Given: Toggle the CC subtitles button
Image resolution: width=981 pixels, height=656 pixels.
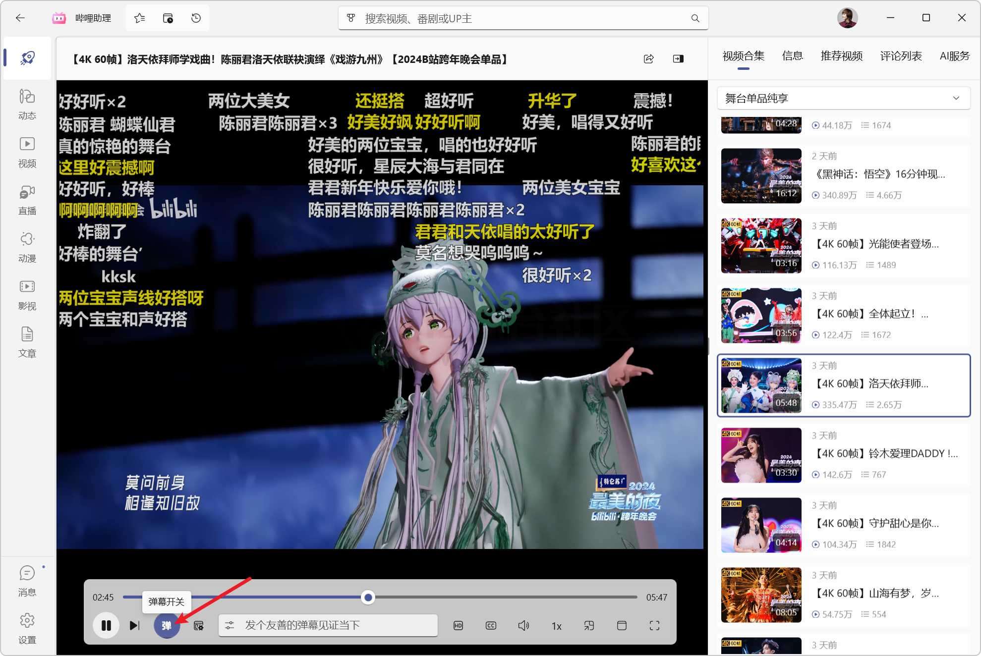Looking at the screenshot, I should coord(491,626).
